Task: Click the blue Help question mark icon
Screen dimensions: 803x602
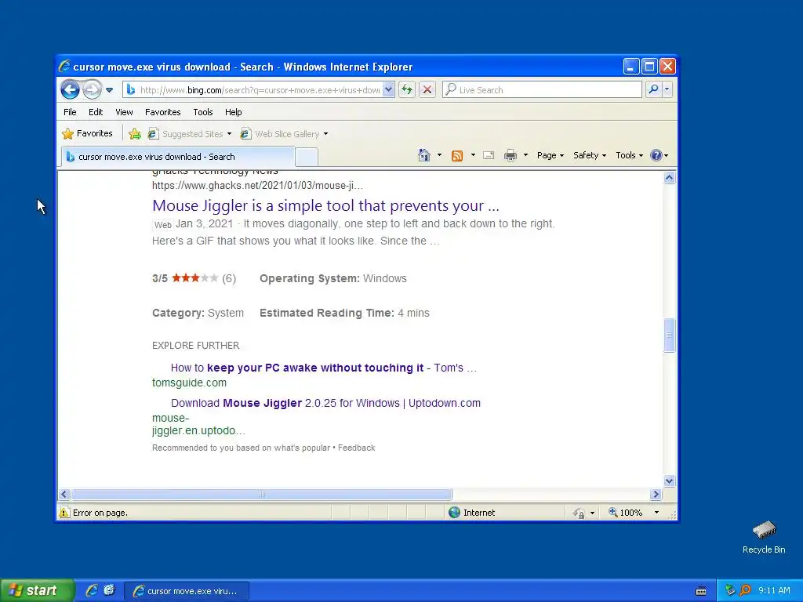Action: tap(656, 155)
